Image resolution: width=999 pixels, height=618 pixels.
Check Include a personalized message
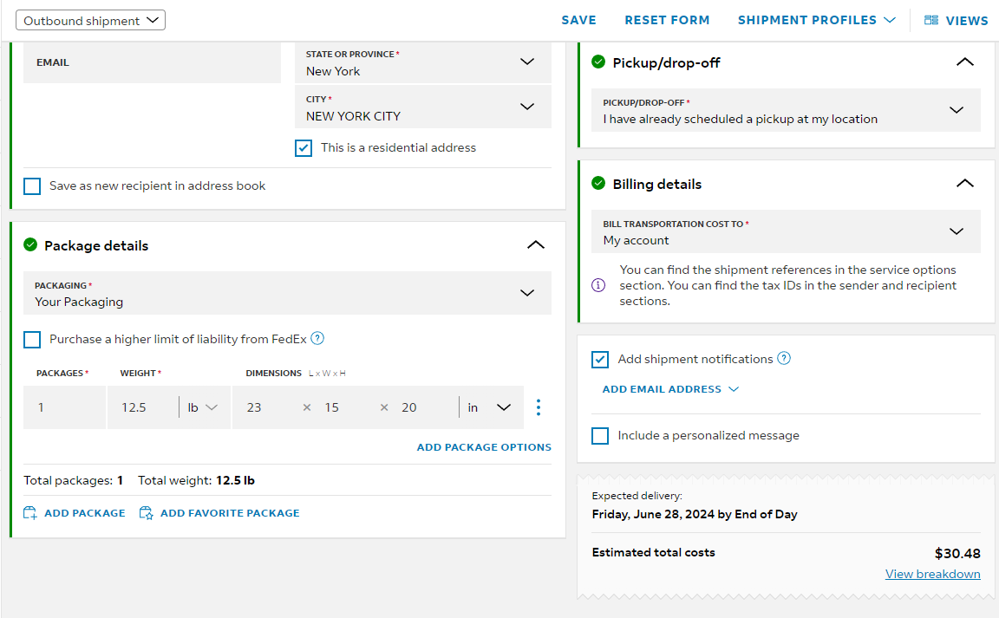tap(600, 436)
